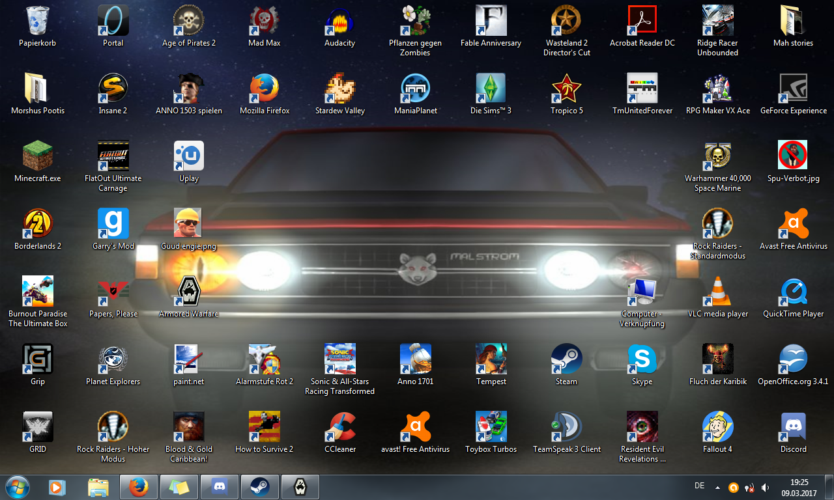Select the TmUnitedForever icon
The image size is (834, 500).
point(642,89)
